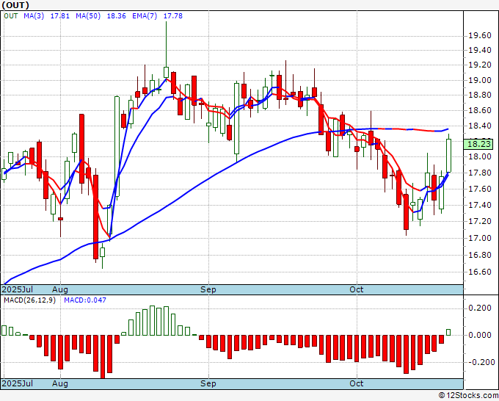Click the MA(3) value 17.81
Viewport: 499px width, 401px height.
pyautogui.click(x=60, y=16)
